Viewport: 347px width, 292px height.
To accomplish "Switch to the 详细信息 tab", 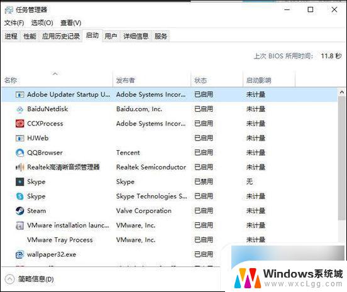I will click(136, 36).
